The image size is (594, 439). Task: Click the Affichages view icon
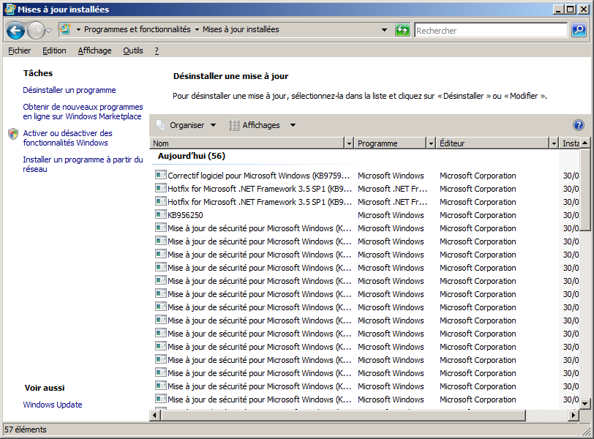234,125
